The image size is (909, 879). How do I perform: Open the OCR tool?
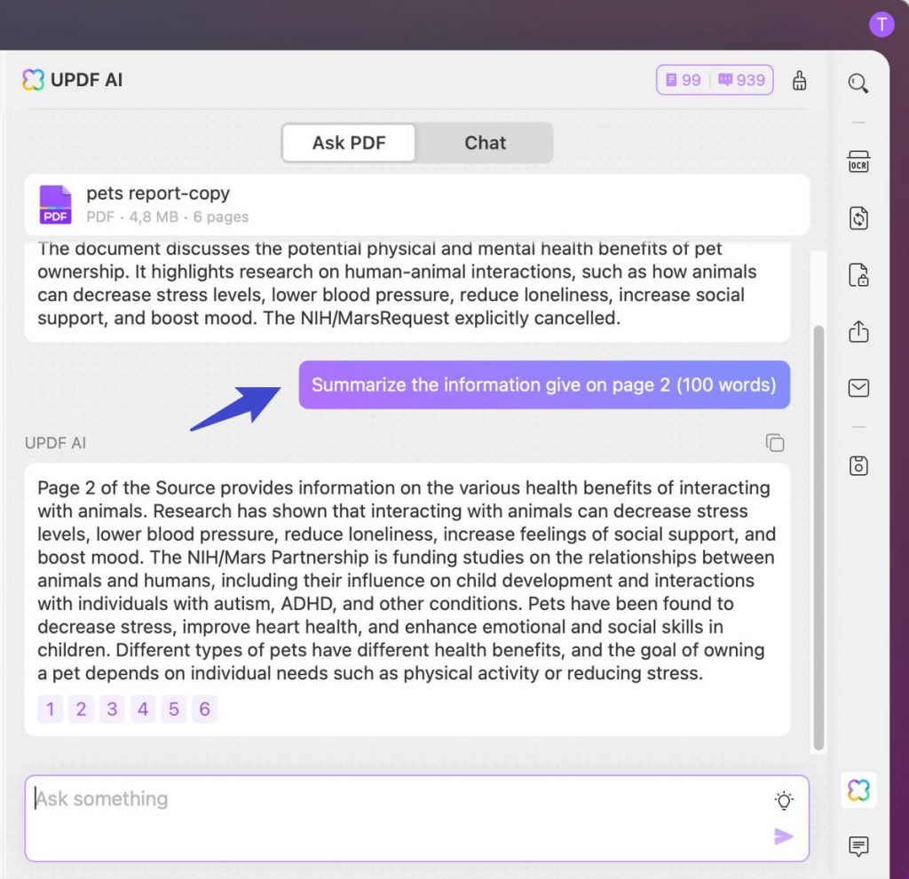pyautogui.click(x=858, y=162)
